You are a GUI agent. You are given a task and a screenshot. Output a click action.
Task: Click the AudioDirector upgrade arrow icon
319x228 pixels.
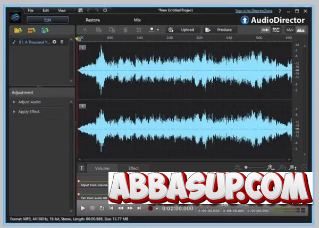tap(245, 20)
